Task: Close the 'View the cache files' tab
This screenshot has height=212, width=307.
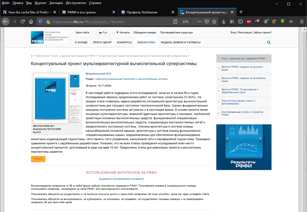Action: click(x=55, y=12)
